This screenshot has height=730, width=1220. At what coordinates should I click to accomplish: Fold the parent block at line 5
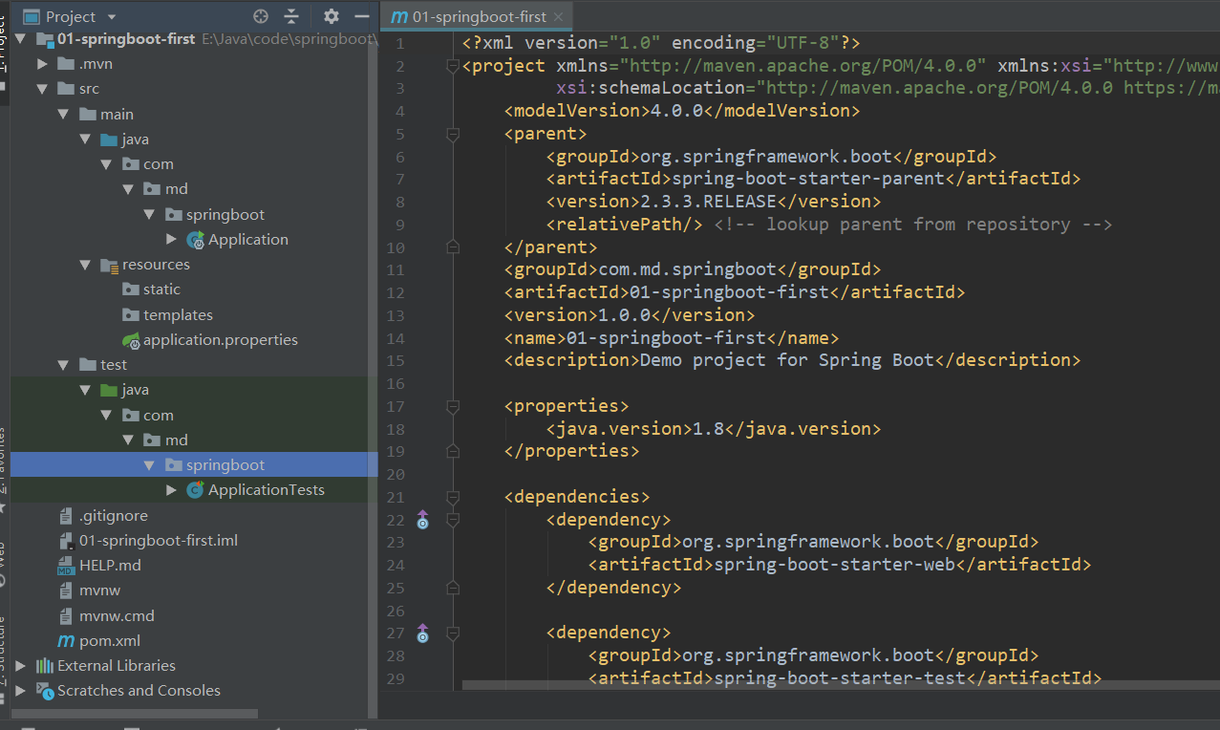click(x=453, y=134)
